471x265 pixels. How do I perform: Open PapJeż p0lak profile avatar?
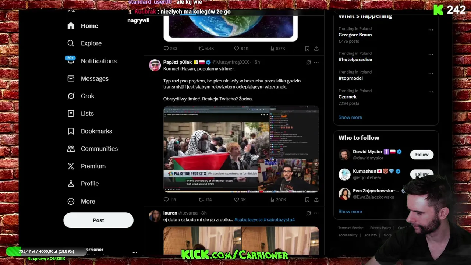(x=155, y=65)
